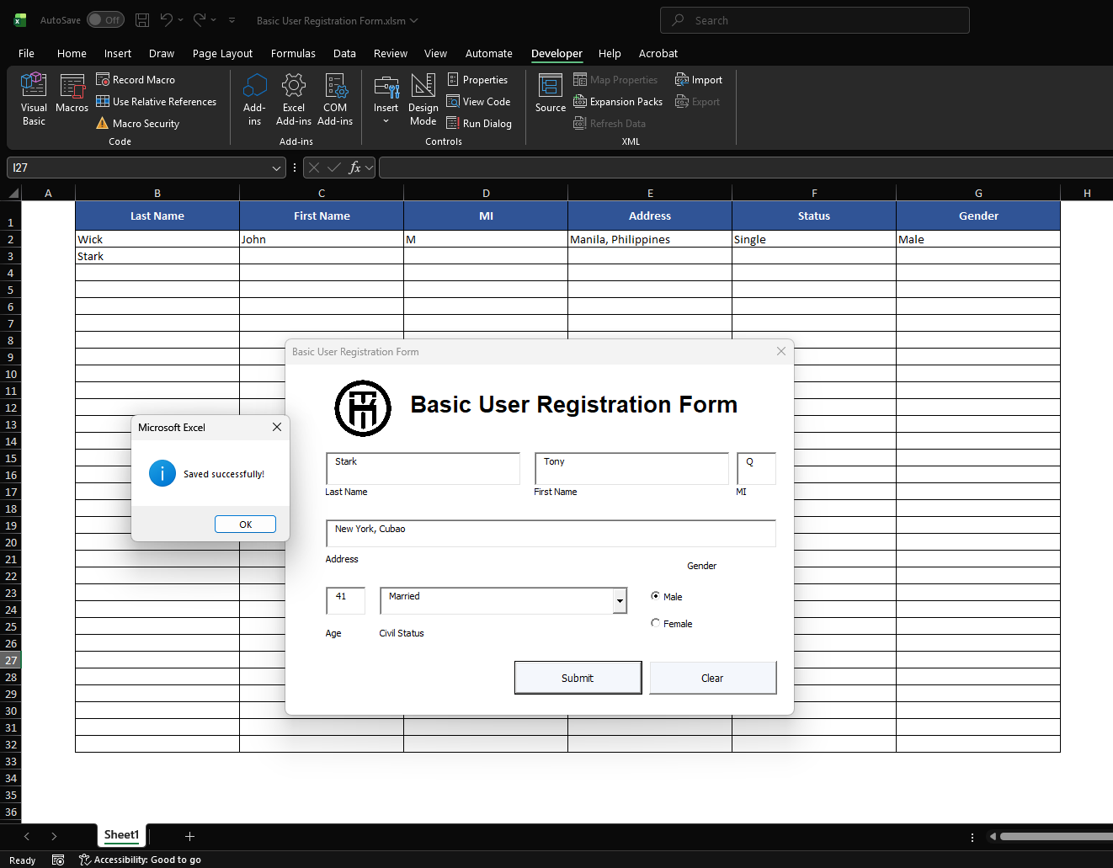Click the Record Macro icon
The height and width of the screenshot is (868, 1113).
(x=103, y=79)
